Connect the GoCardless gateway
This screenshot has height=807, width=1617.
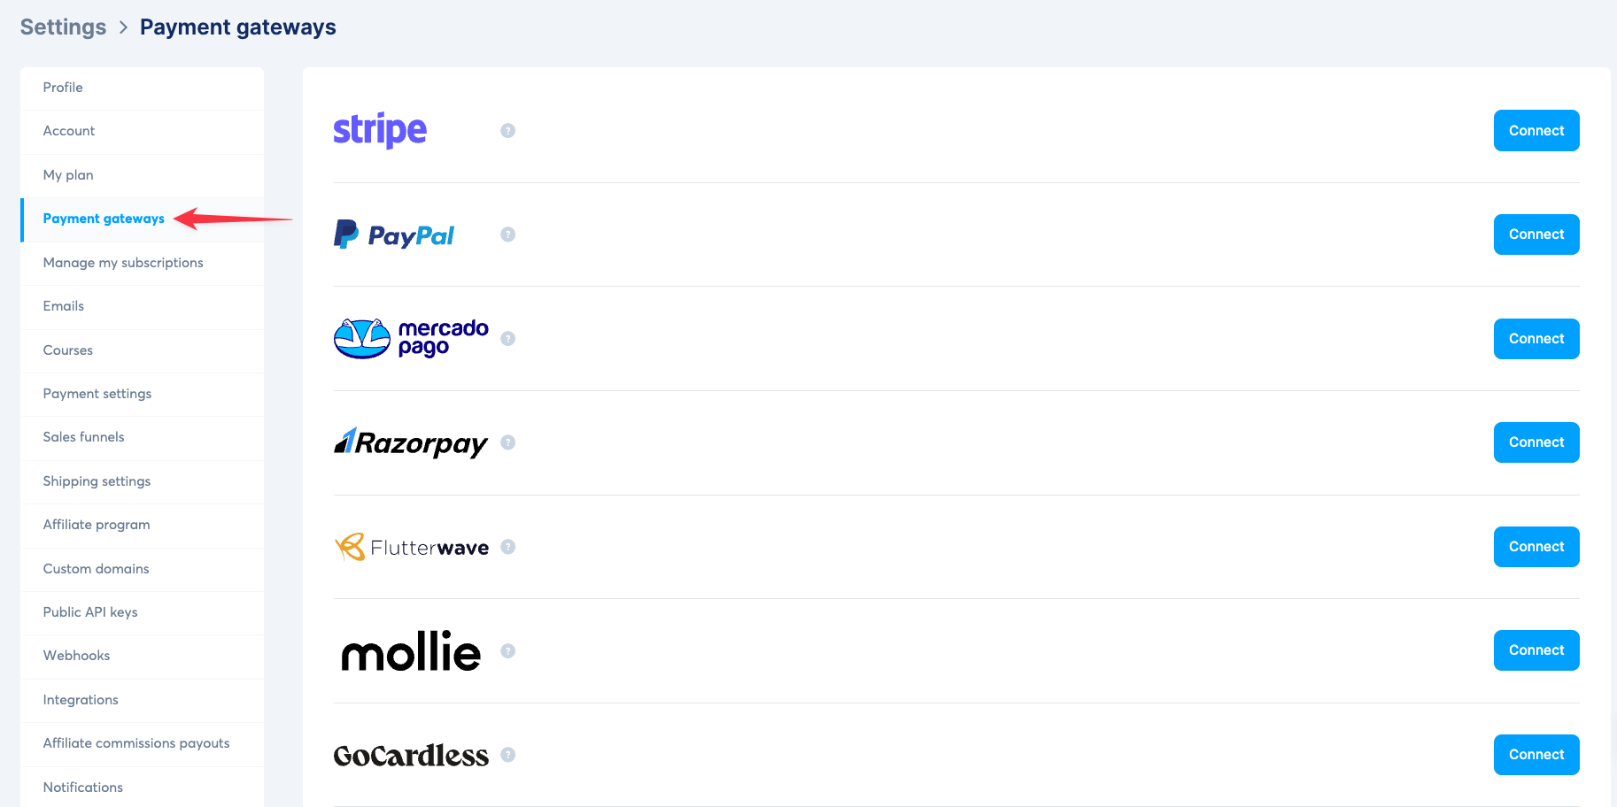(x=1536, y=755)
